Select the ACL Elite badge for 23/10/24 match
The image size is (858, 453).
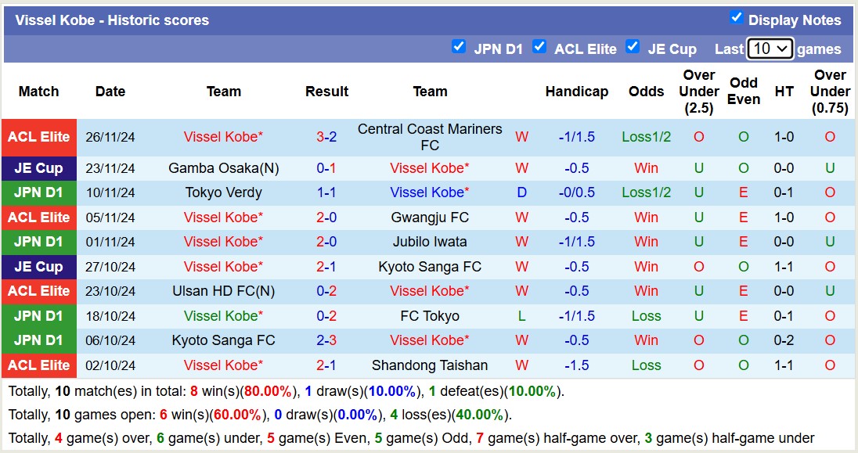click(39, 291)
